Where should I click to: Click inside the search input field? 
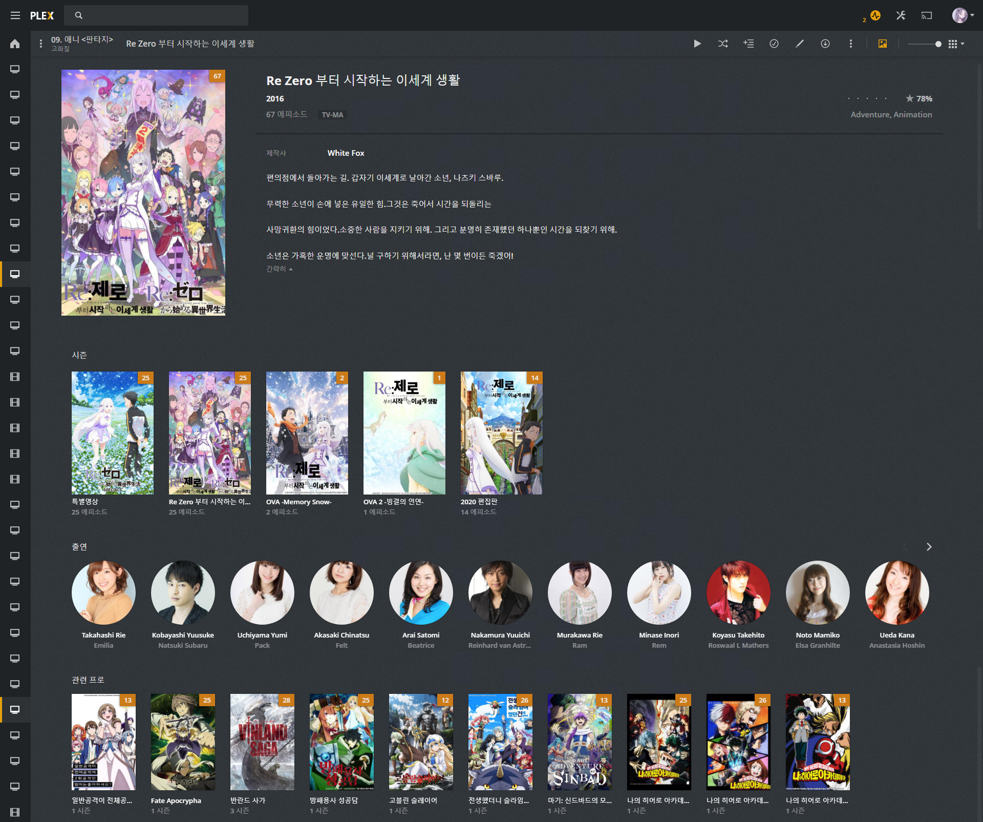tap(156, 15)
